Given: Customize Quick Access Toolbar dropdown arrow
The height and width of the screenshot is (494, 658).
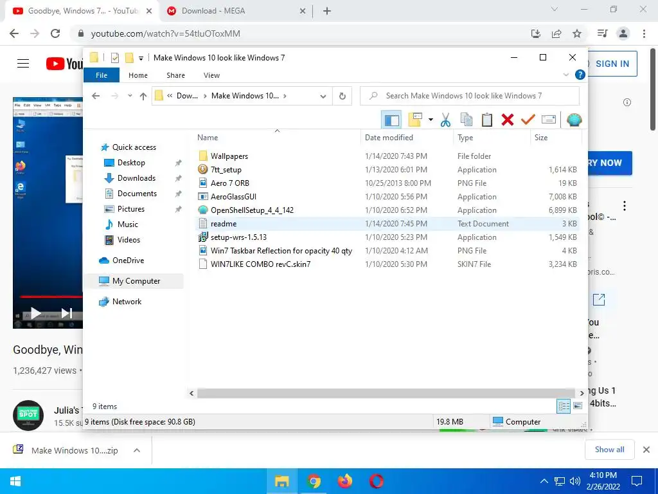Looking at the screenshot, I should pyautogui.click(x=141, y=58).
